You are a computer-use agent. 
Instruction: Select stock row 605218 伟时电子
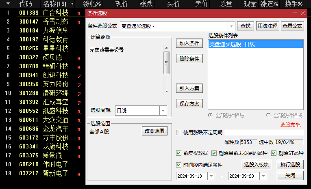pos(43,164)
